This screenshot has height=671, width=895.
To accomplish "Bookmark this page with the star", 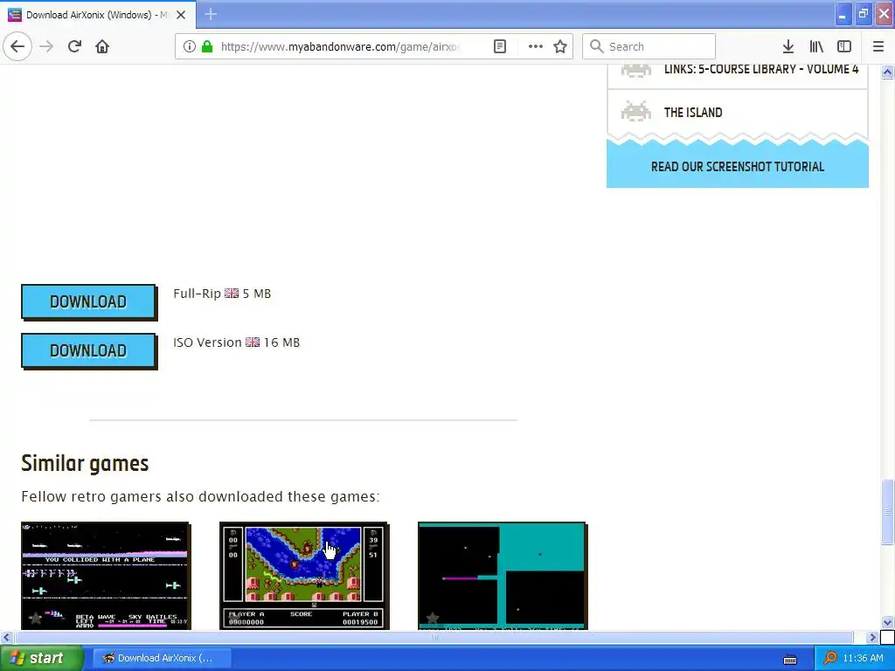I will pos(560,46).
